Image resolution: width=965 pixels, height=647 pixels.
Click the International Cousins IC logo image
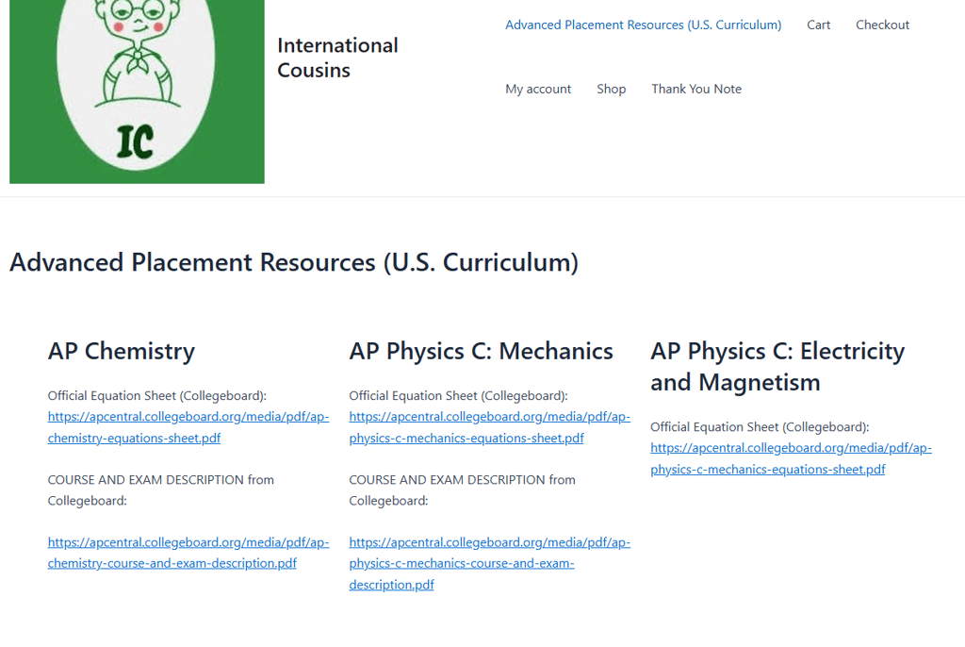point(137,91)
